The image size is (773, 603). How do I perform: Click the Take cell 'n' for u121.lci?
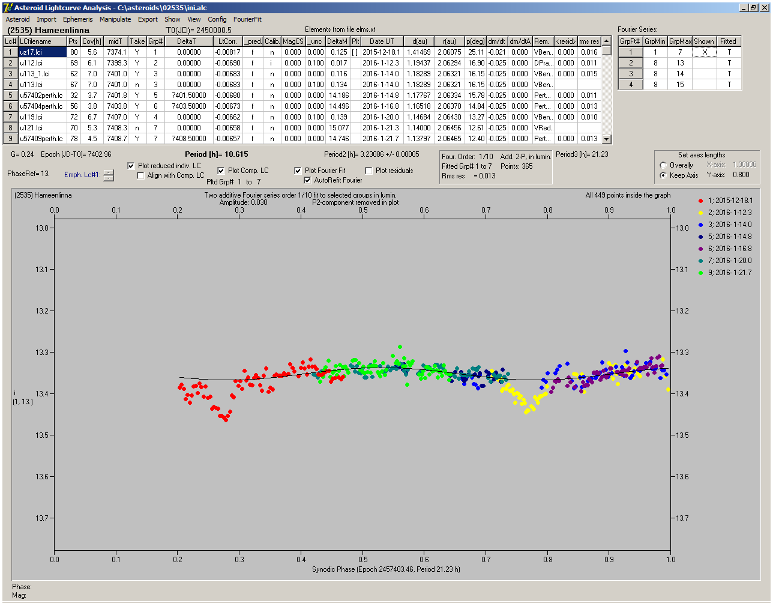(137, 128)
